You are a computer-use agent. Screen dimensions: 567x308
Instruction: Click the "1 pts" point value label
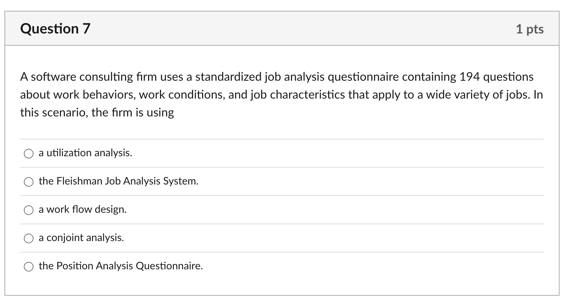click(x=529, y=29)
